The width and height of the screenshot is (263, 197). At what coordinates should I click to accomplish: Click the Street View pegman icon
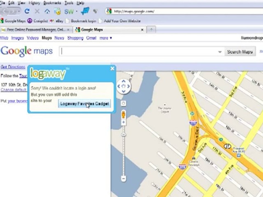click(124, 115)
